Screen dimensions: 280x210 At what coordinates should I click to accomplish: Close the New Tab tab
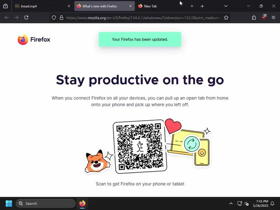[x=192, y=6]
